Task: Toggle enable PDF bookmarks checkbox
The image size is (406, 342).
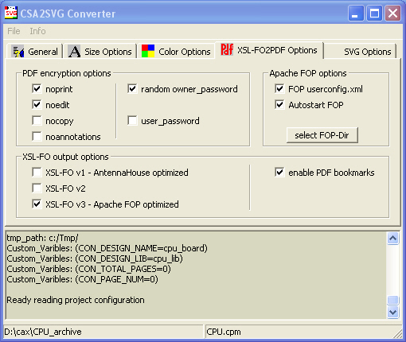Action: tap(279, 172)
